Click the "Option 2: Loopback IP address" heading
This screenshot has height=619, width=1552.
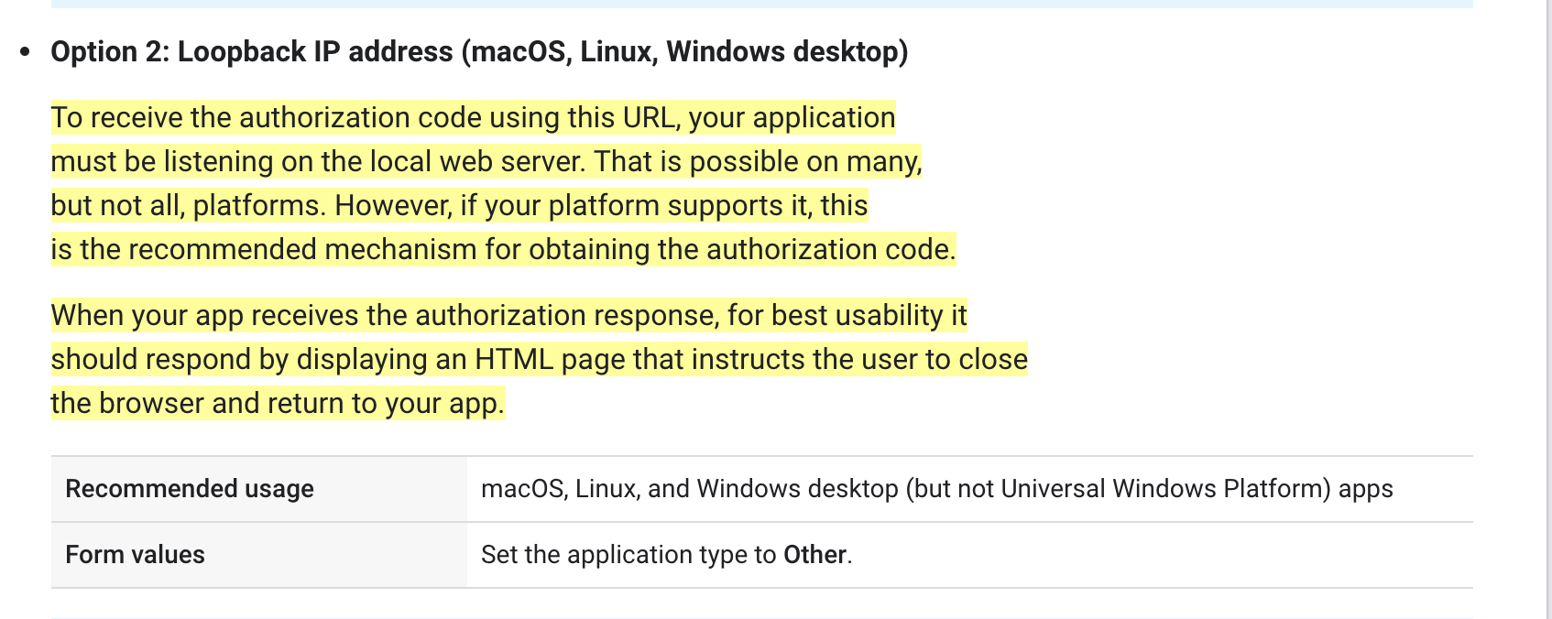click(x=252, y=52)
